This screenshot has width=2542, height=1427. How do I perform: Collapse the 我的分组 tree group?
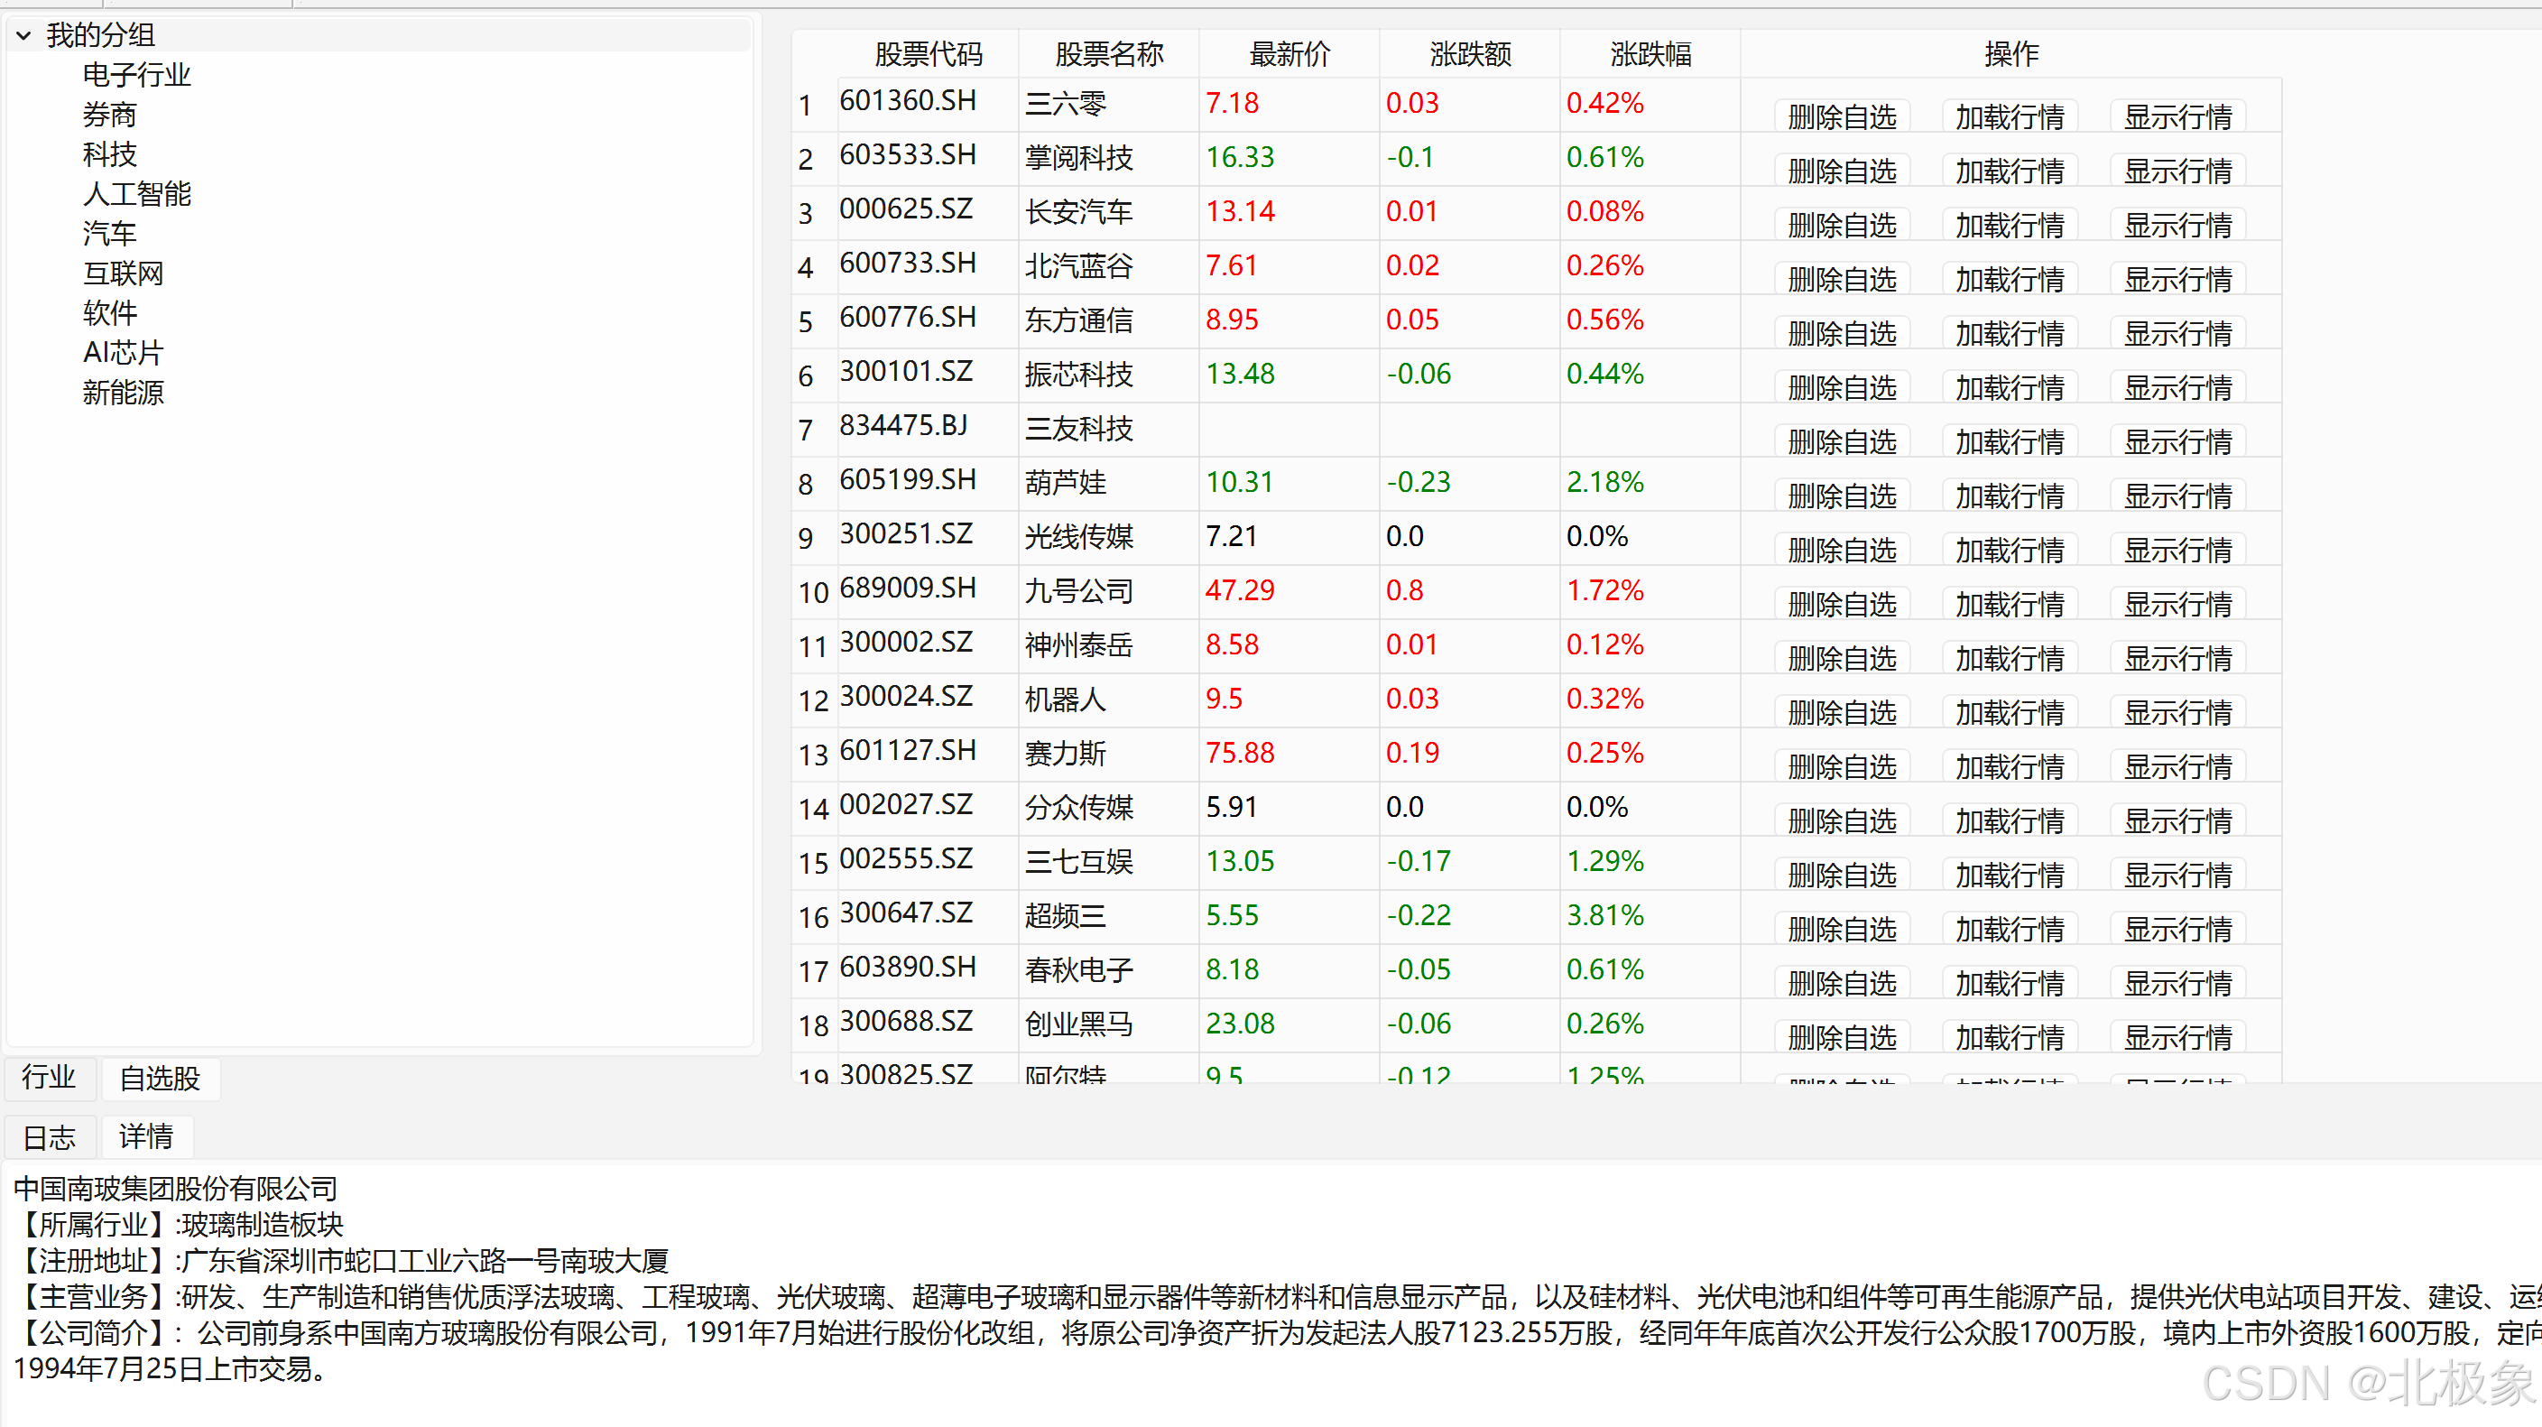23,35
